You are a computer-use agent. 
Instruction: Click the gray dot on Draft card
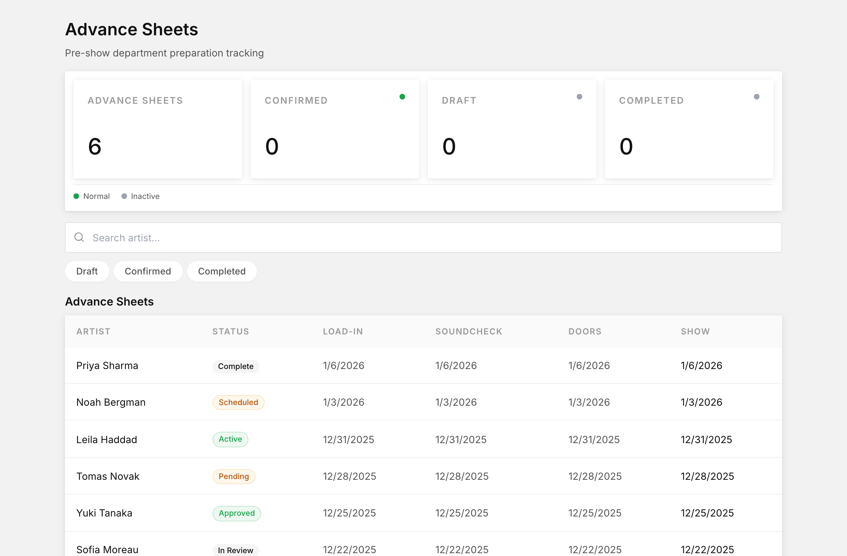[579, 97]
